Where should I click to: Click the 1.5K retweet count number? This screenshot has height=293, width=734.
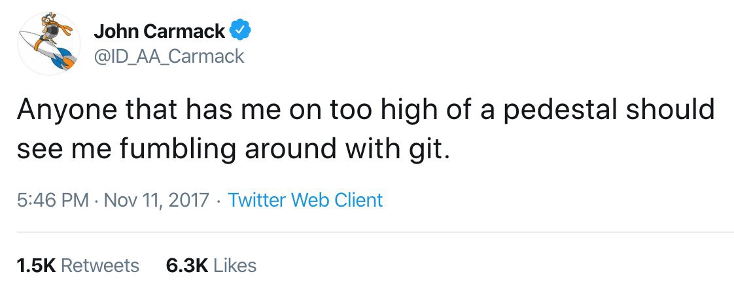(35, 265)
